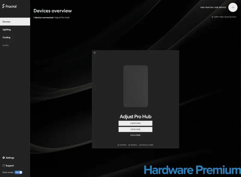Click the Add Fractal USB Device label
241x177 pixels.
(x=213, y=7)
